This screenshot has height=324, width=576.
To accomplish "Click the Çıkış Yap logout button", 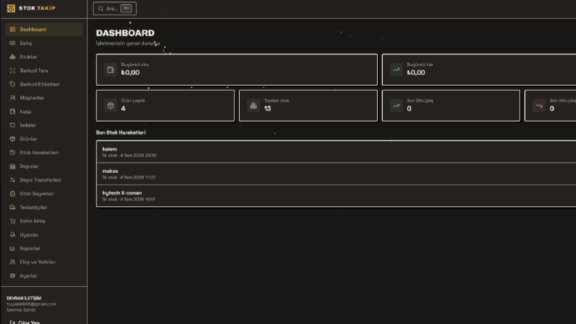I will [25, 322].
